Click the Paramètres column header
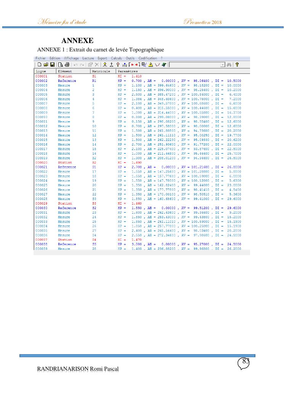This screenshot has width=284, height=401. click(128, 71)
